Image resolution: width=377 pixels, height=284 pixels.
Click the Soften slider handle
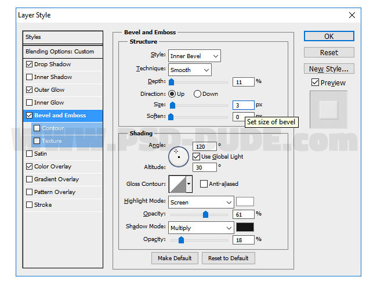171,117
